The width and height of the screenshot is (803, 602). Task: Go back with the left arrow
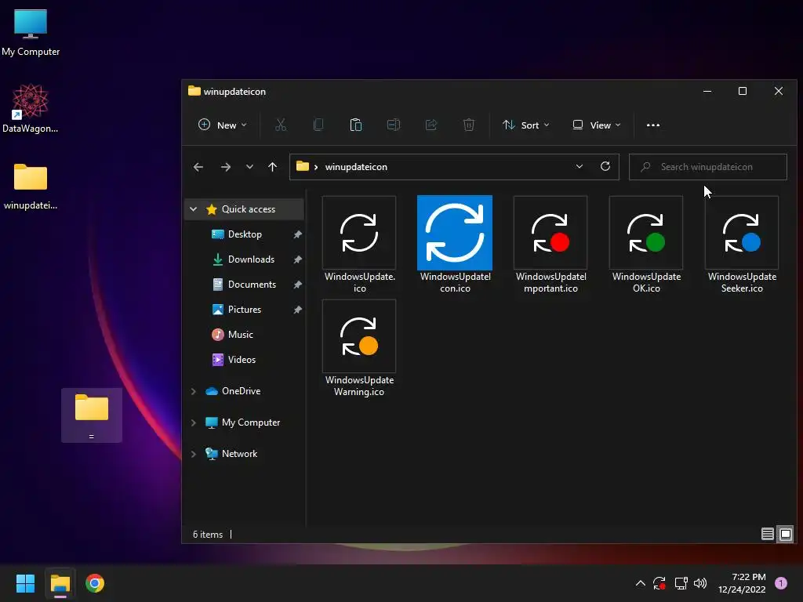coord(198,167)
